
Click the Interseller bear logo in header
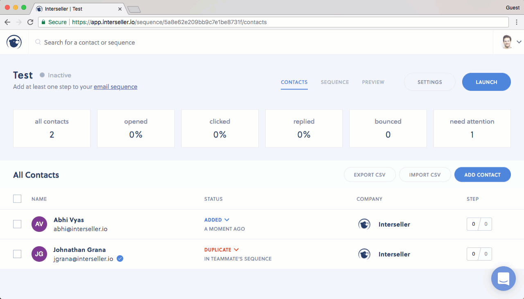14,42
